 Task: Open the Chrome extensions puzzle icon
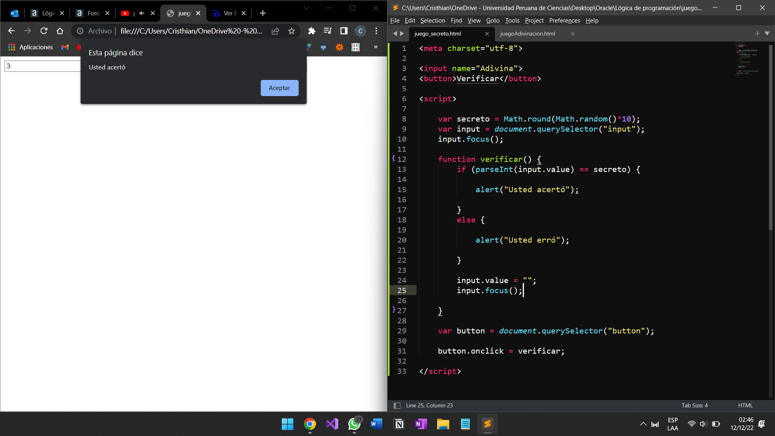point(312,31)
